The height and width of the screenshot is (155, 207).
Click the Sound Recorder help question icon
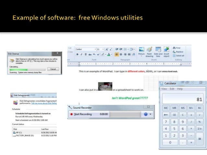pos(146,114)
